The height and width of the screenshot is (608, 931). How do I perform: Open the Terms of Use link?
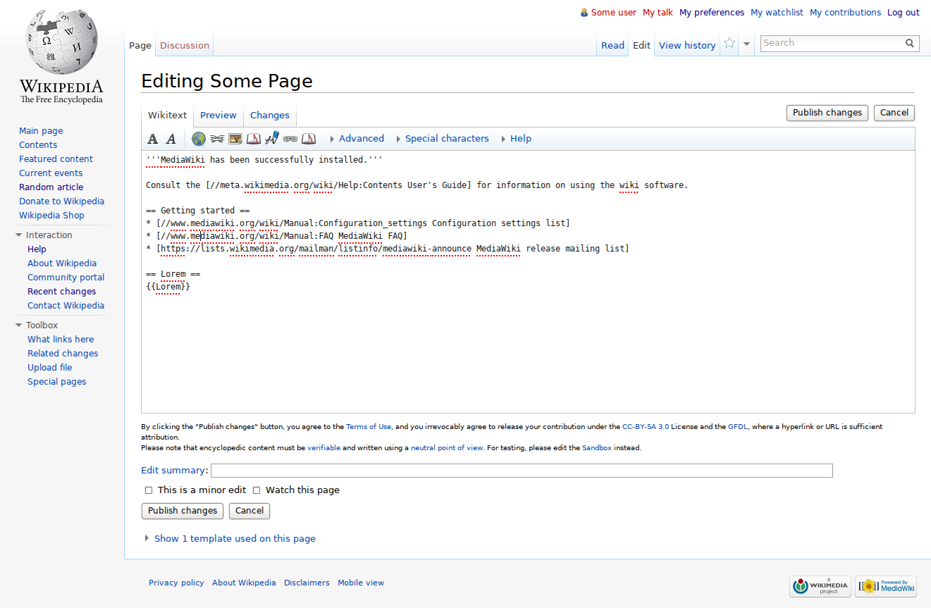coord(369,427)
